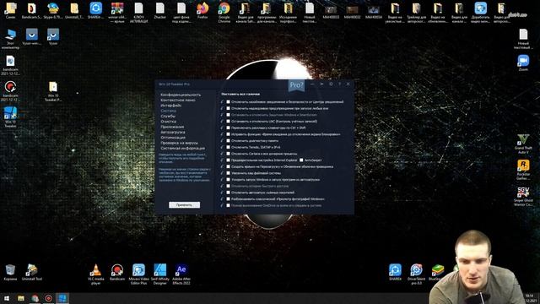Launch Movavi Video Editor Plus
The width and height of the screenshot is (540, 304).
coord(138,274)
